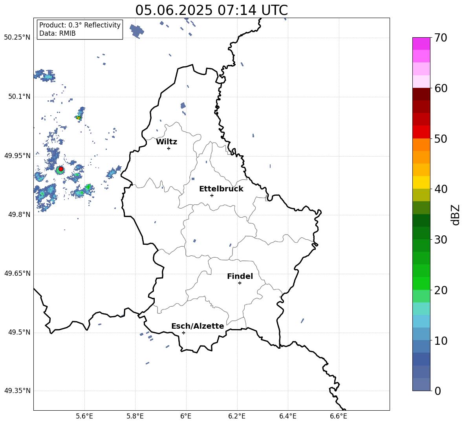Pick the bright green segment above 20

(x=421, y=283)
